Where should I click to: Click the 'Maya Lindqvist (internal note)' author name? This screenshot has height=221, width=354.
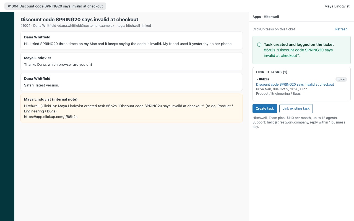coord(51,99)
